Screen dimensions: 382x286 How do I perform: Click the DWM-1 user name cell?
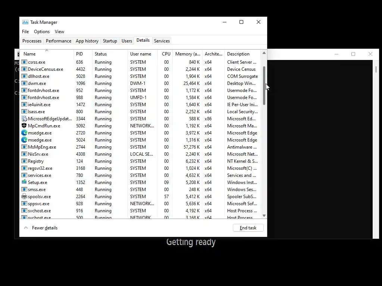[x=138, y=83]
